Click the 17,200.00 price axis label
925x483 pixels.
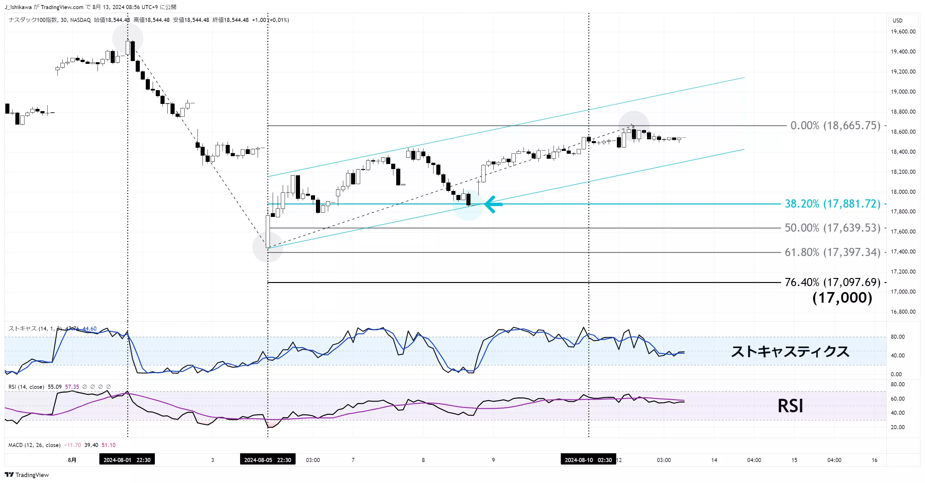point(903,272)
